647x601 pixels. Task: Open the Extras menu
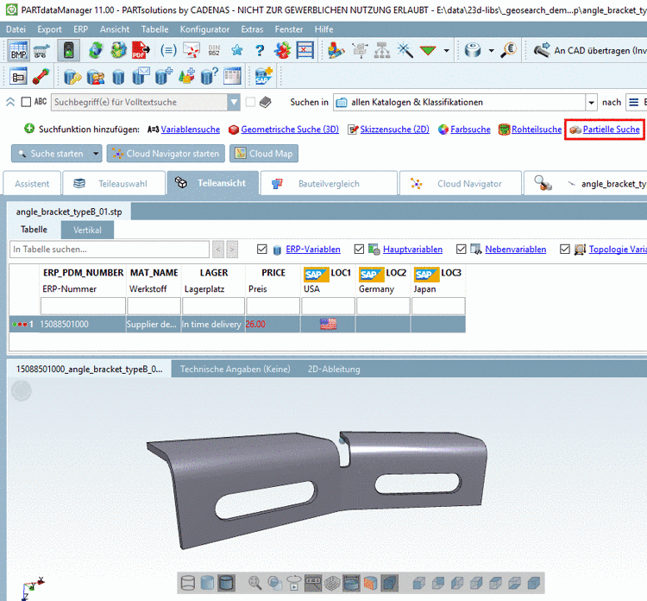252,29
